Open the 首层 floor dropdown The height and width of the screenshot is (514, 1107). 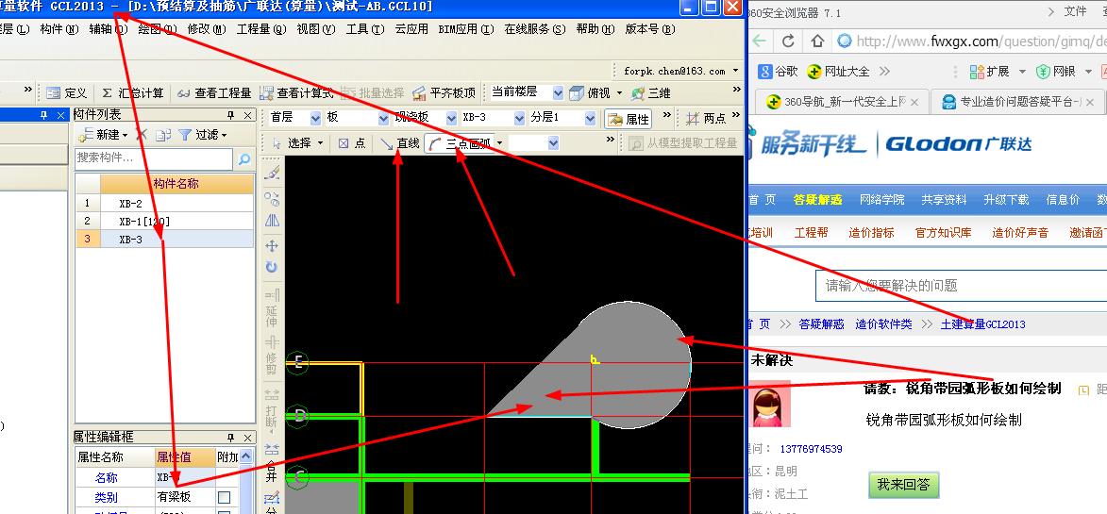click(315, 118)
